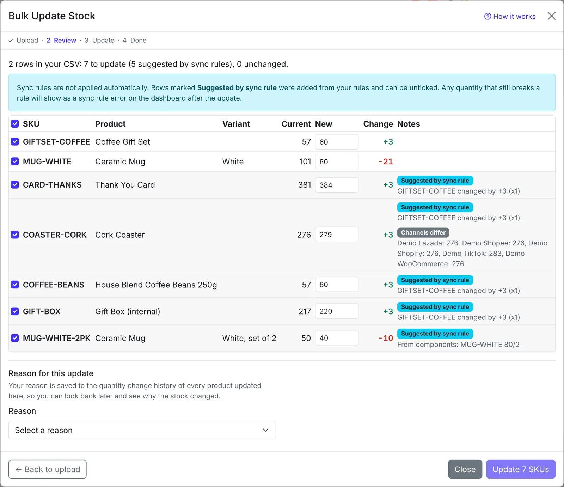Click the Suggested by sync rule badge for GIFT-BOX
564x487 pixels.
point(435,307)
